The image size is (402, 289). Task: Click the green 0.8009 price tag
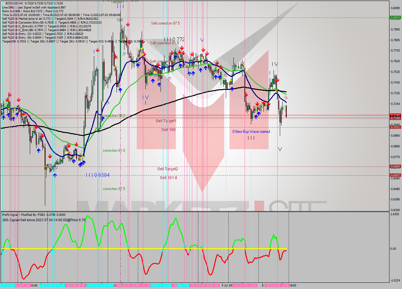395,18
